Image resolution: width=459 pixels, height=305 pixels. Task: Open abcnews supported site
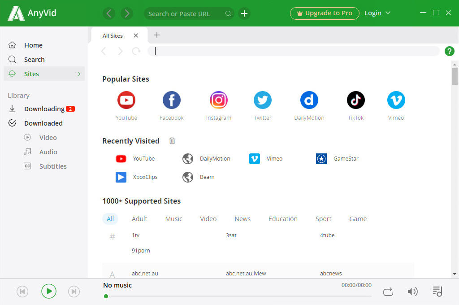pyautogui.click(x=331, y=273)
